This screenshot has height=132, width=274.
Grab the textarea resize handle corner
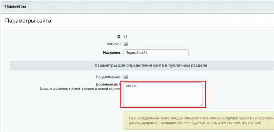[201, 105]
